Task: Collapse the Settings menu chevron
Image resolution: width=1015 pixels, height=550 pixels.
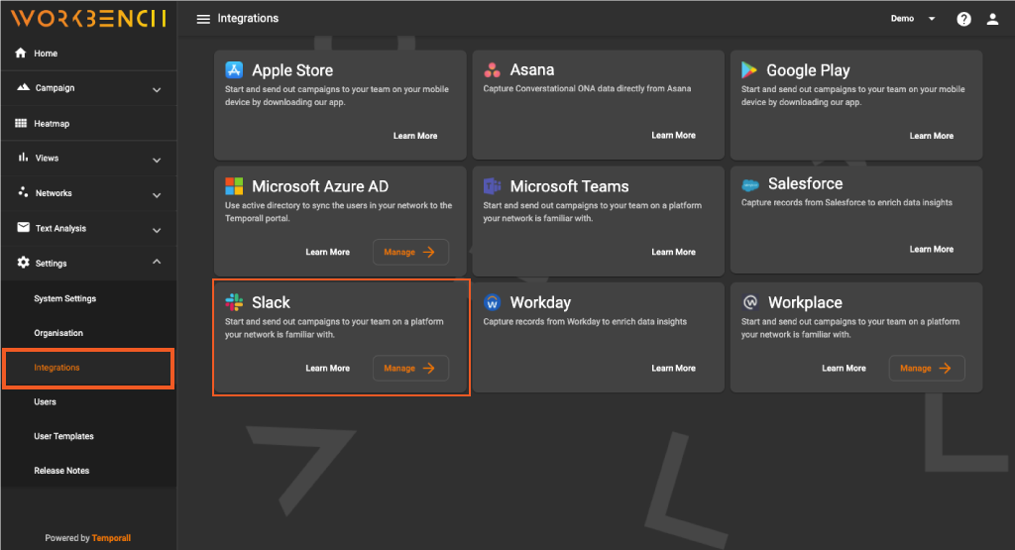Action: (x=157, y=262)
